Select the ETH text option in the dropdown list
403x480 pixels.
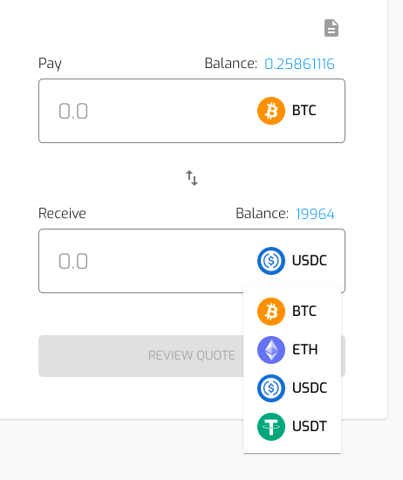click(x=304, y=350)
